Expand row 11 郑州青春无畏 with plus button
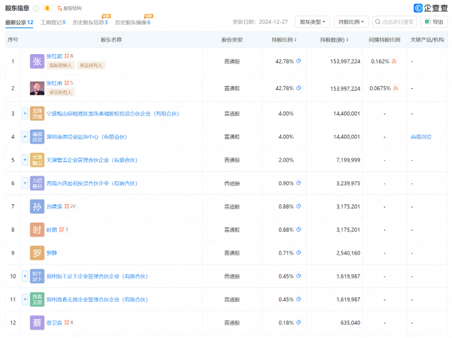452x338 pixels. point(25,300)
